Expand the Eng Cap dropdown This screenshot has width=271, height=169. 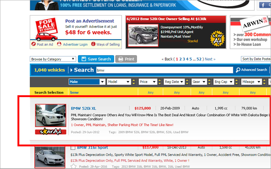tap(224, 82)
